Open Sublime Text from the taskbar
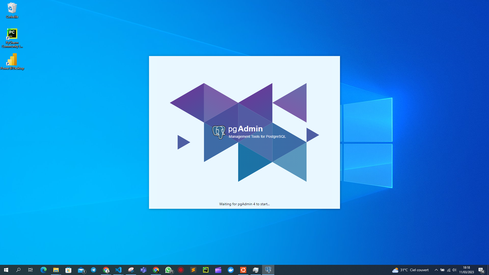The height and width of the screenshot is (275, 489). point(193,270)
